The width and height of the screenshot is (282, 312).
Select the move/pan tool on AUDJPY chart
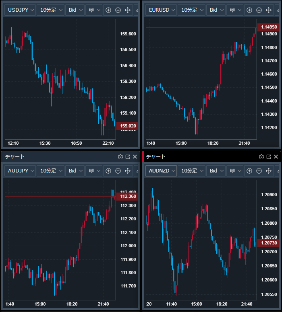[x=128, y=171]
